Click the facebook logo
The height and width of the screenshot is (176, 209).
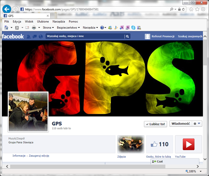pos(13,36)
